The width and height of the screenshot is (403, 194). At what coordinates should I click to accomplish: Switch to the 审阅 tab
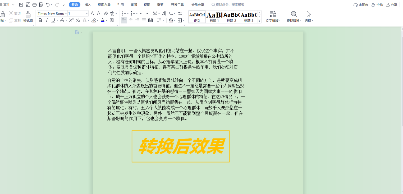134,5
